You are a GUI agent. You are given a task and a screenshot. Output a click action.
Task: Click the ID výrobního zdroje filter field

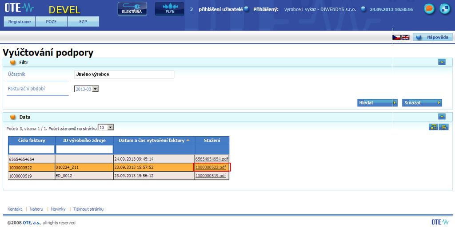(x=84, y=149)
